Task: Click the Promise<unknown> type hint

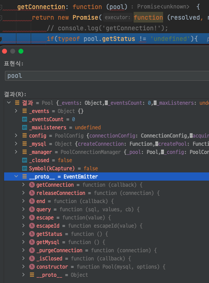Action: click(x=163, y=7)
